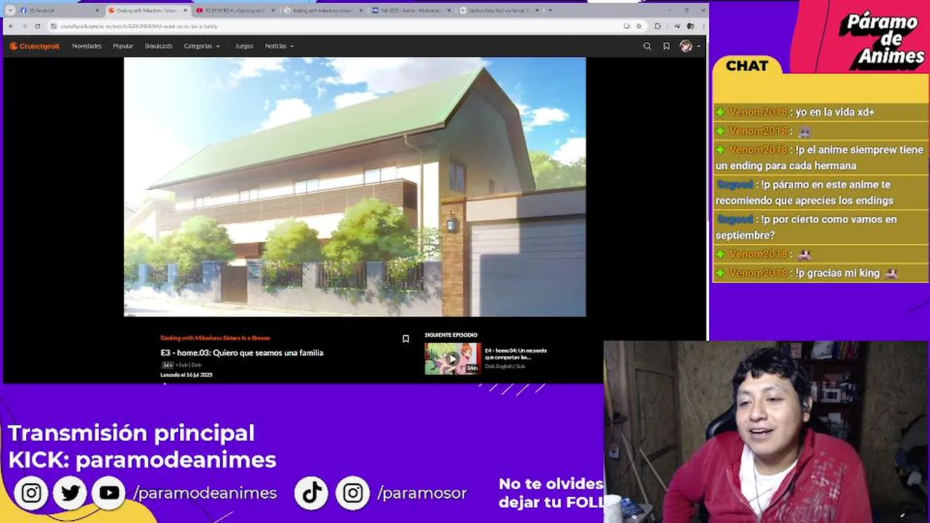Click the Twitter bird icon in overlay

(70, 493)
